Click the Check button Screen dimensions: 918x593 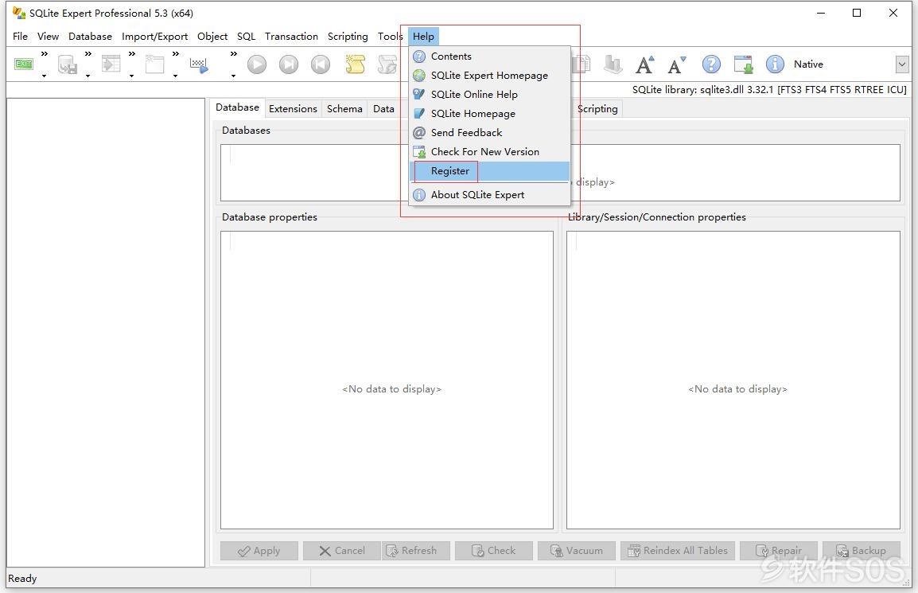(493, 551)
